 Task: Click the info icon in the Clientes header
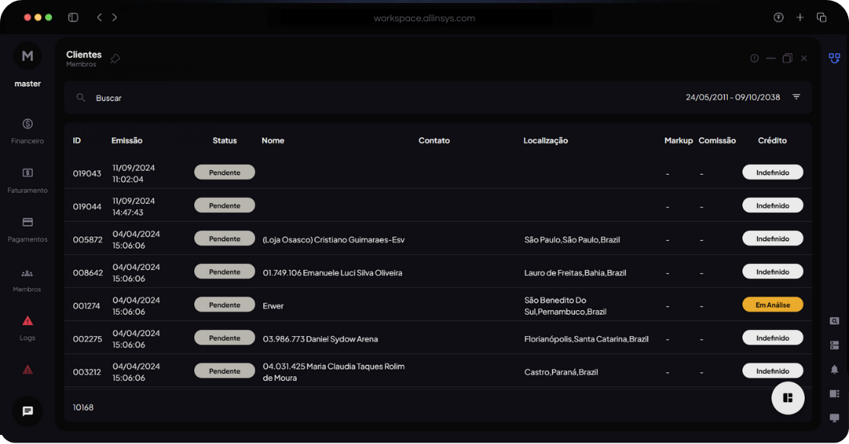(754, 58)
